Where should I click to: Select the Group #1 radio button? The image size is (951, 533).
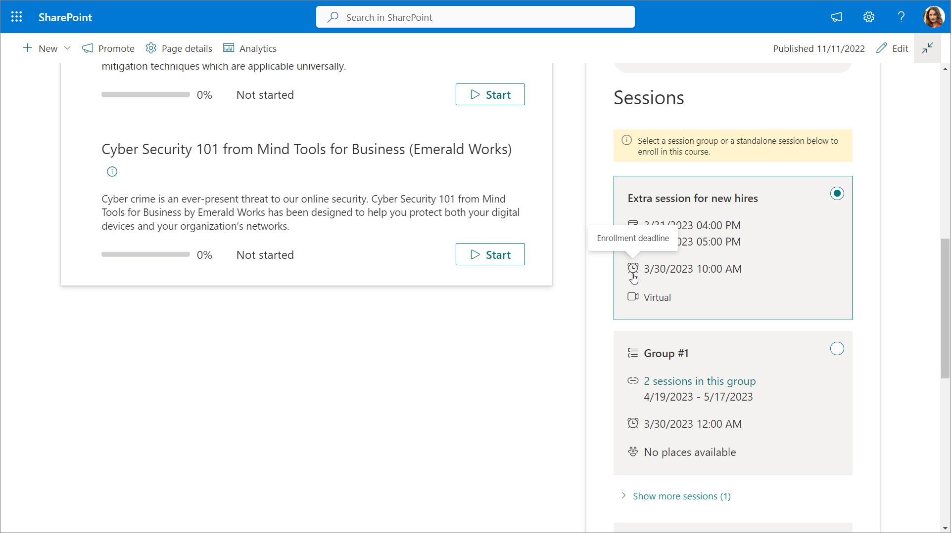click(x=837, y=349)
